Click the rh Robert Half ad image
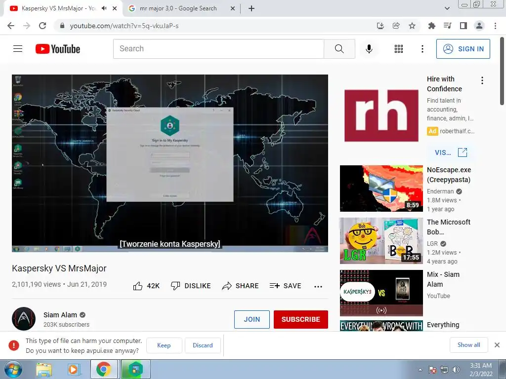Screen dimensions: 506x379 point(381,115)
